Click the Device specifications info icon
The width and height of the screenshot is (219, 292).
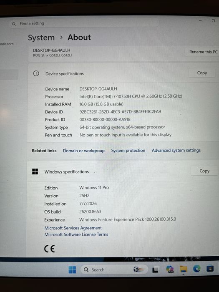click(36, 73)
